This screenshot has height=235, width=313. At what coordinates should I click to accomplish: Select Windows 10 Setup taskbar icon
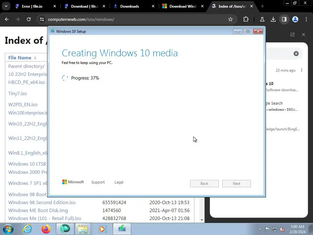122,229
